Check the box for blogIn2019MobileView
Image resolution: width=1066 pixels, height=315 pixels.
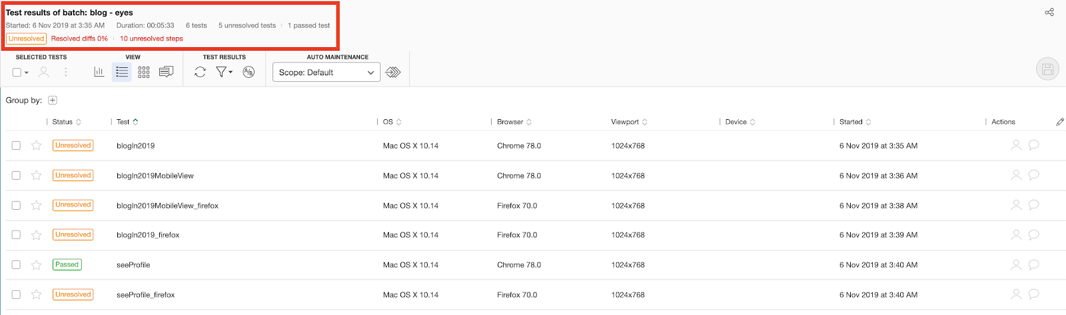click(x=16, y=176)
